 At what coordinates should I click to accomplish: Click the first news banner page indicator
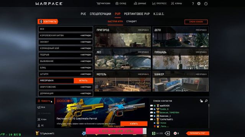(58, 101)
